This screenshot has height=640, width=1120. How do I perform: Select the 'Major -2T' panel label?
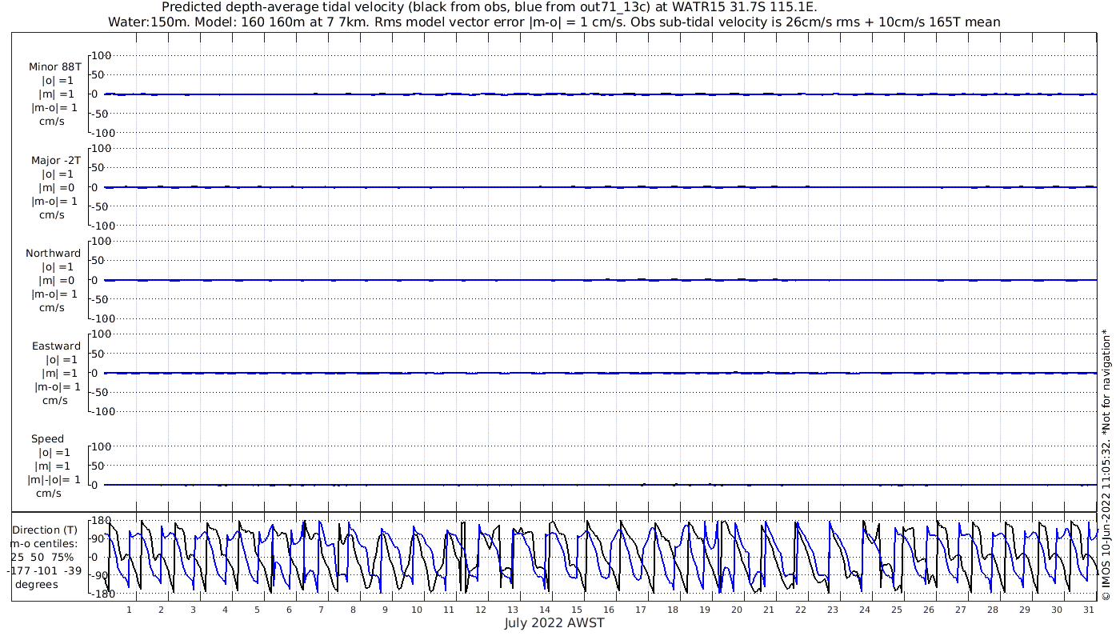[x=56, y=161]
